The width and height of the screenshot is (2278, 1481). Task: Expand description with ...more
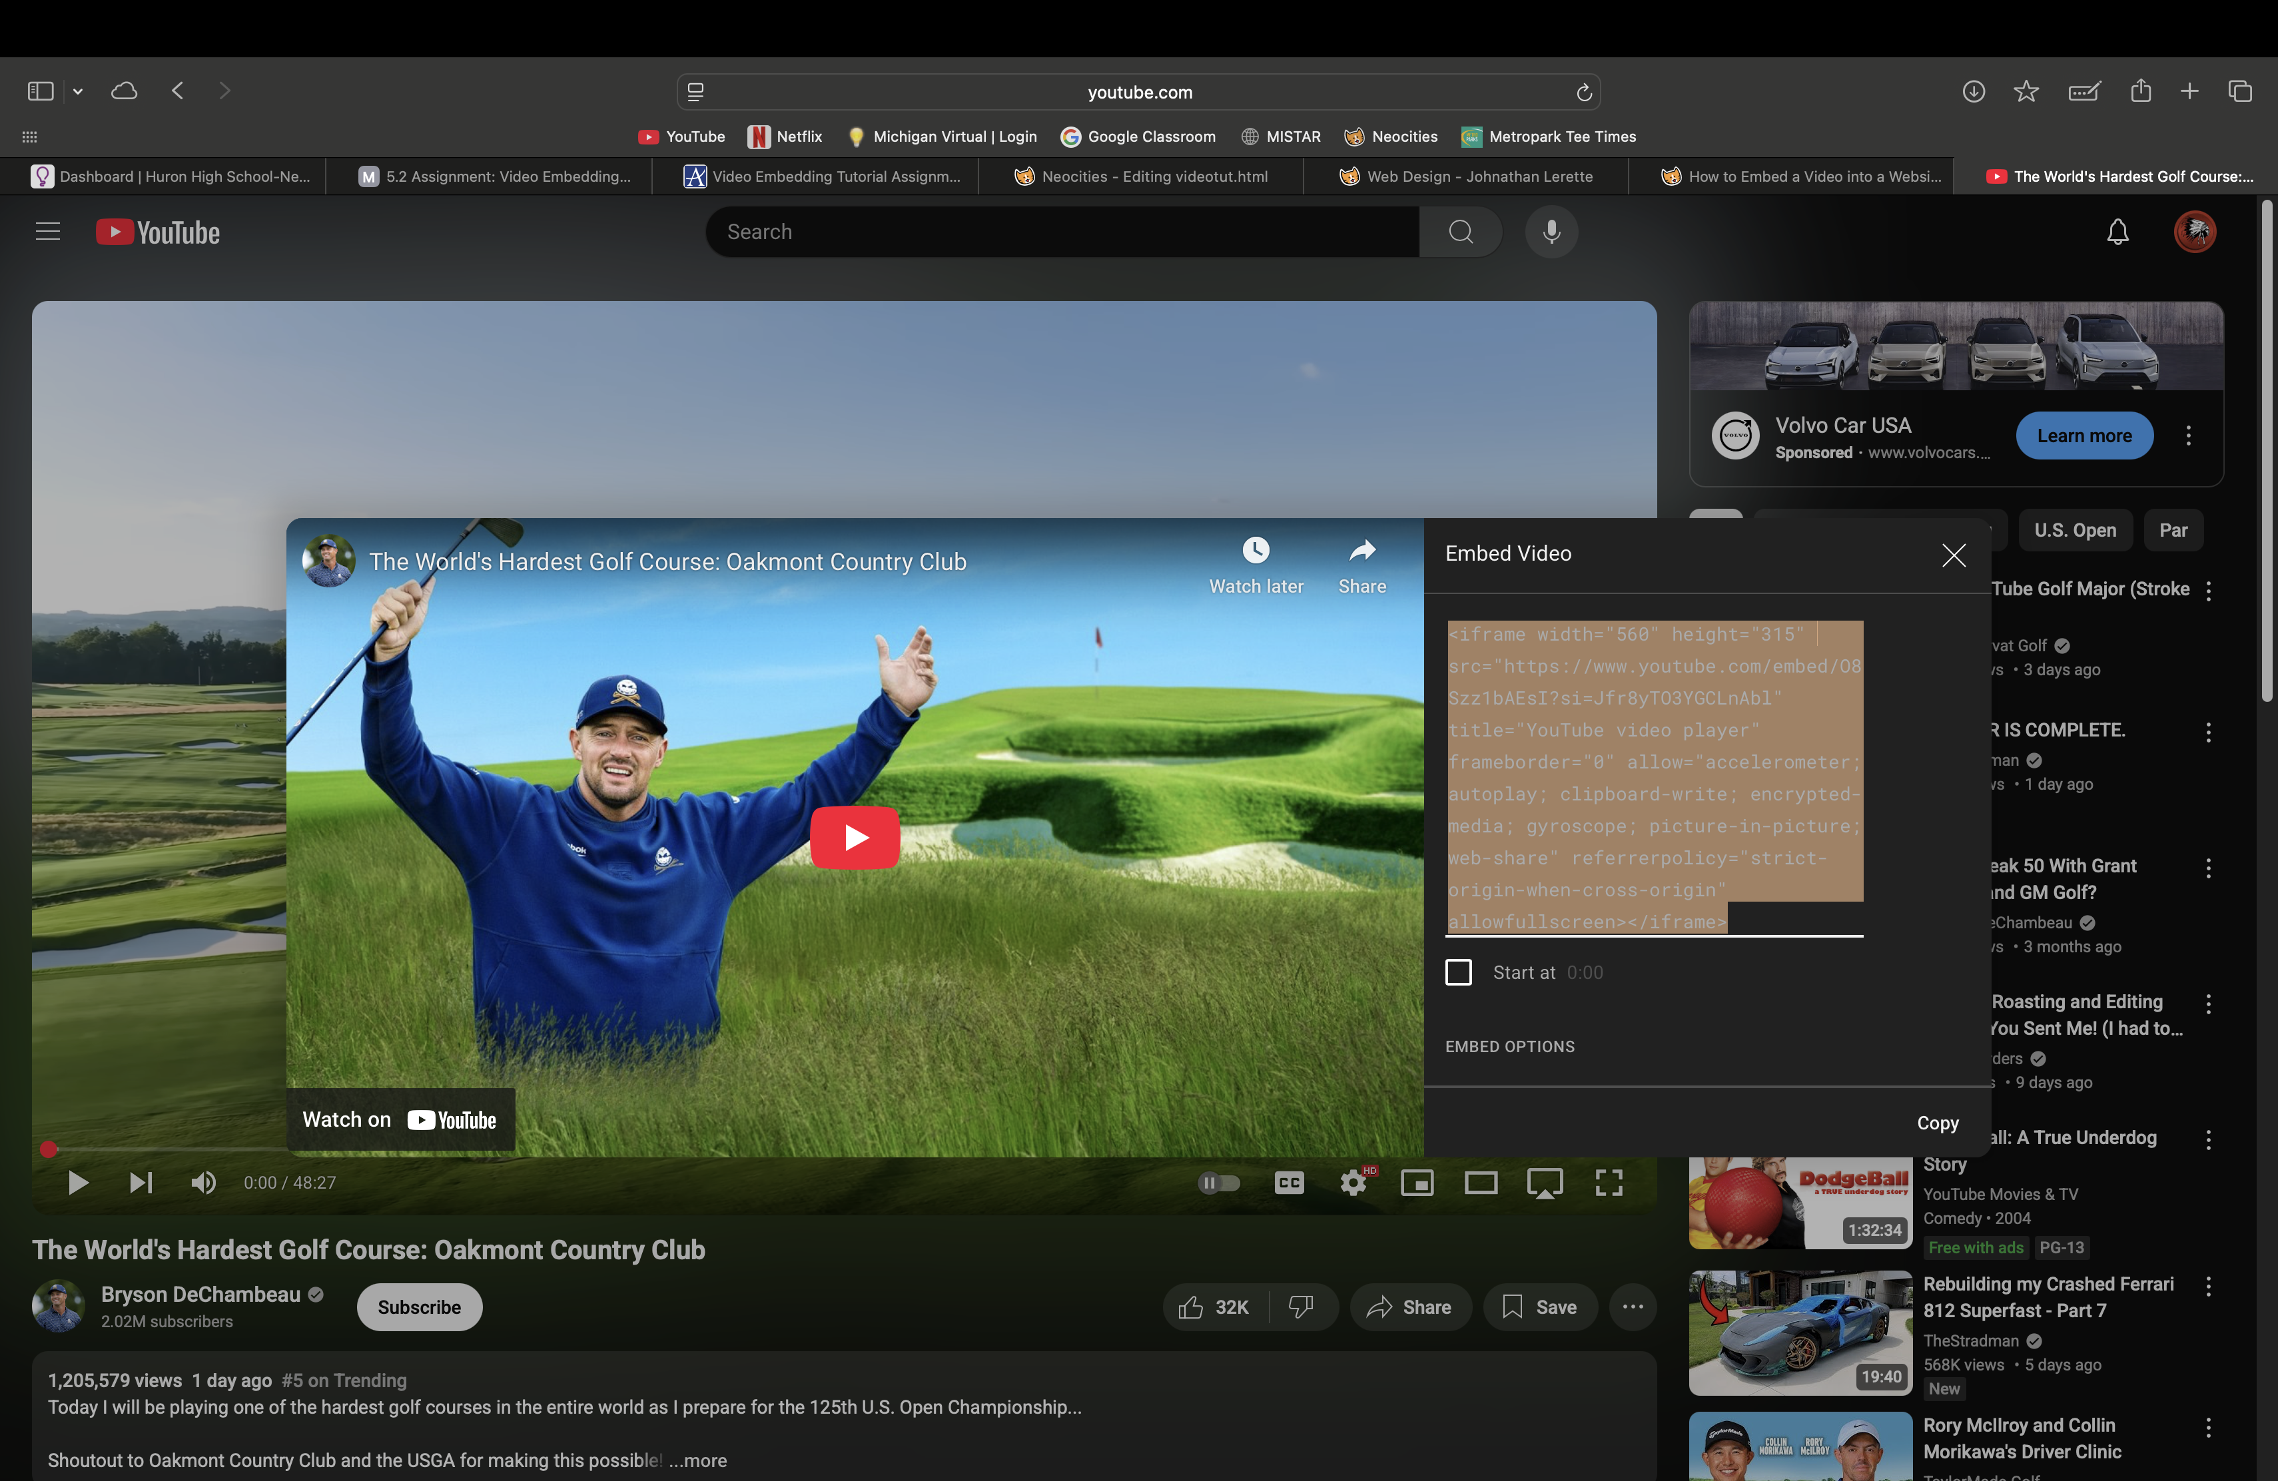point(698,1460)
